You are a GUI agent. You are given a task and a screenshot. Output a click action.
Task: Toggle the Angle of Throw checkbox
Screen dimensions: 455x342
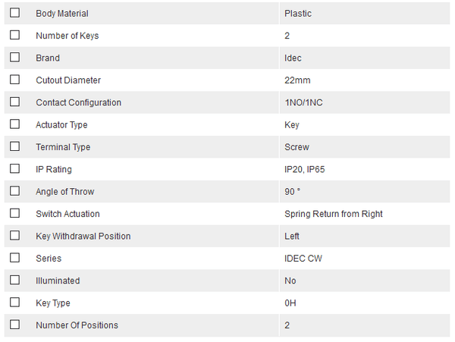click(14, 191)
